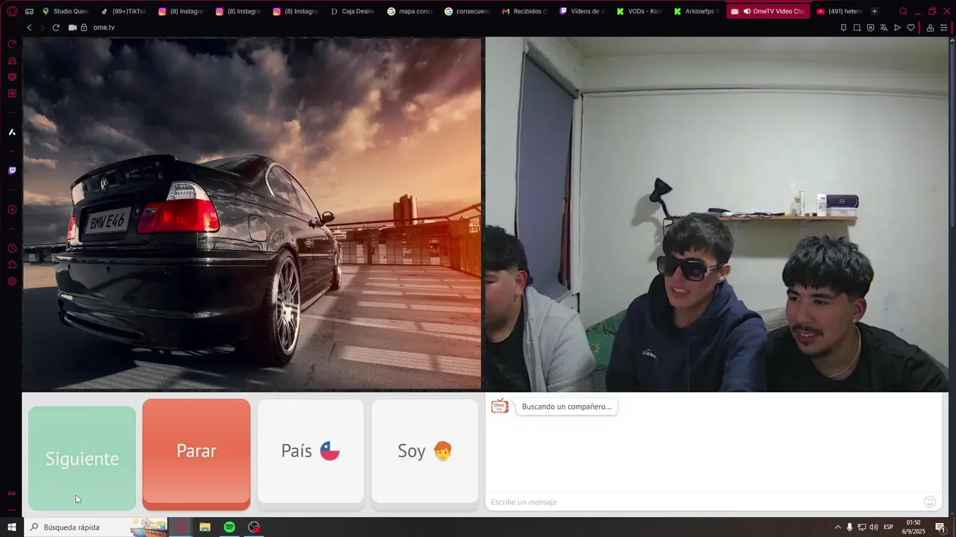Image resolution: width=956 pixels, height=537 pixels.
Task: Click Siguiente to skip to next partner
Action: pos(82,458)
